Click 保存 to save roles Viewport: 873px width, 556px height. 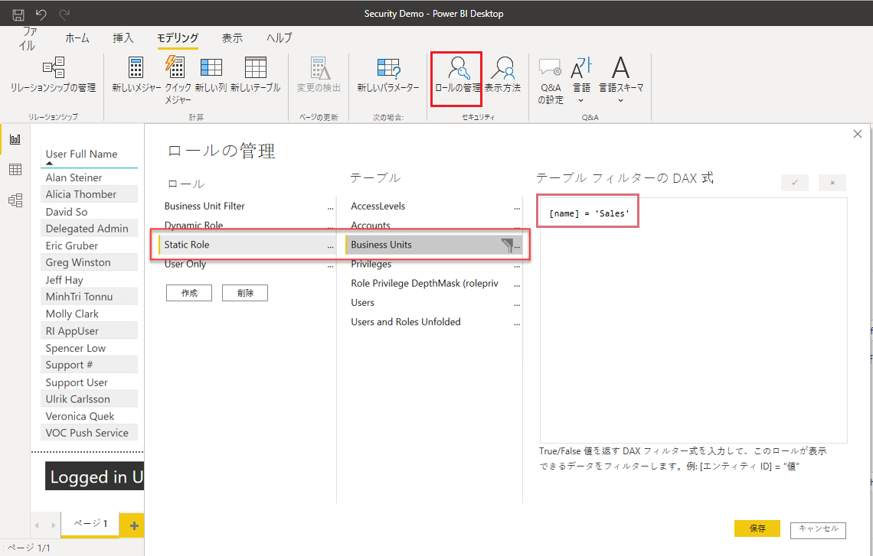[757, 528]
